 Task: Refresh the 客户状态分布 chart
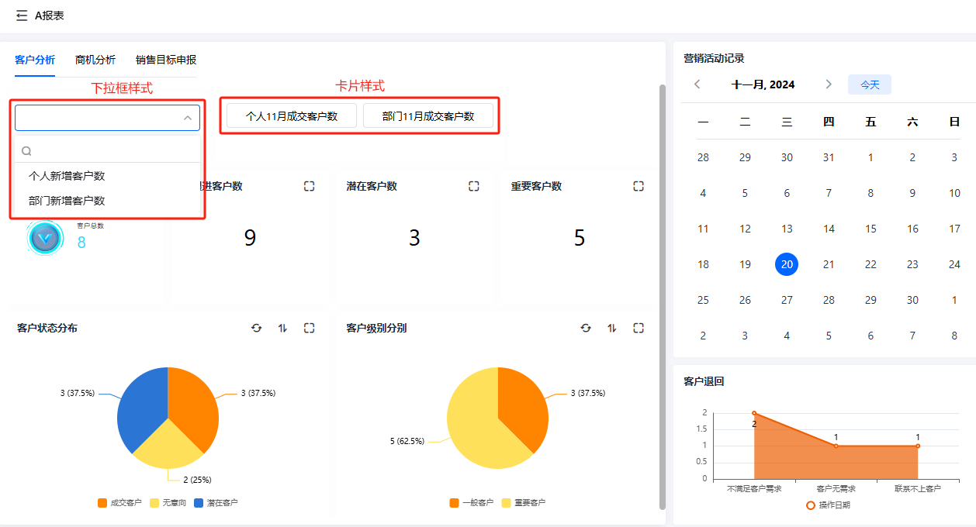point(257,328)
